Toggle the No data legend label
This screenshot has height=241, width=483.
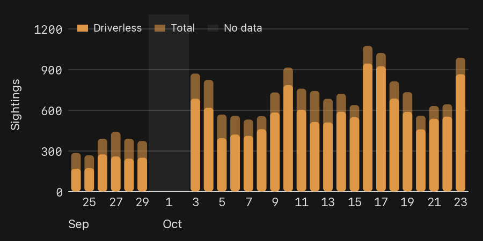[x=243, y=28]
